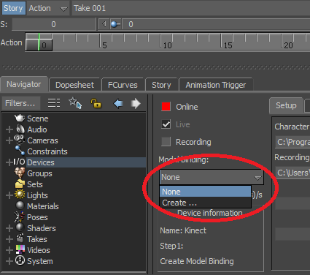The width and height of the screenshot is (310, 275).
Task: Open the Model Binding dropdown
Action: coord(212,177)
